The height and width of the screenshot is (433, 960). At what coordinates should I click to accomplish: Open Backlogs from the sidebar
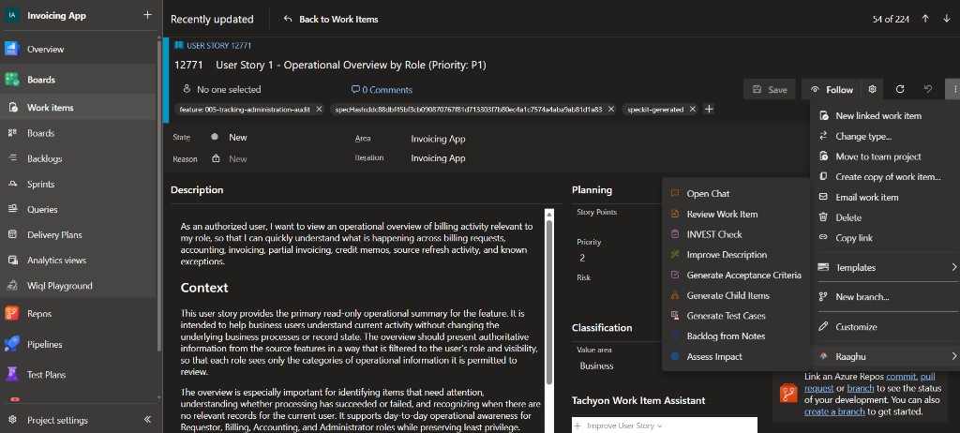point(44,158)
